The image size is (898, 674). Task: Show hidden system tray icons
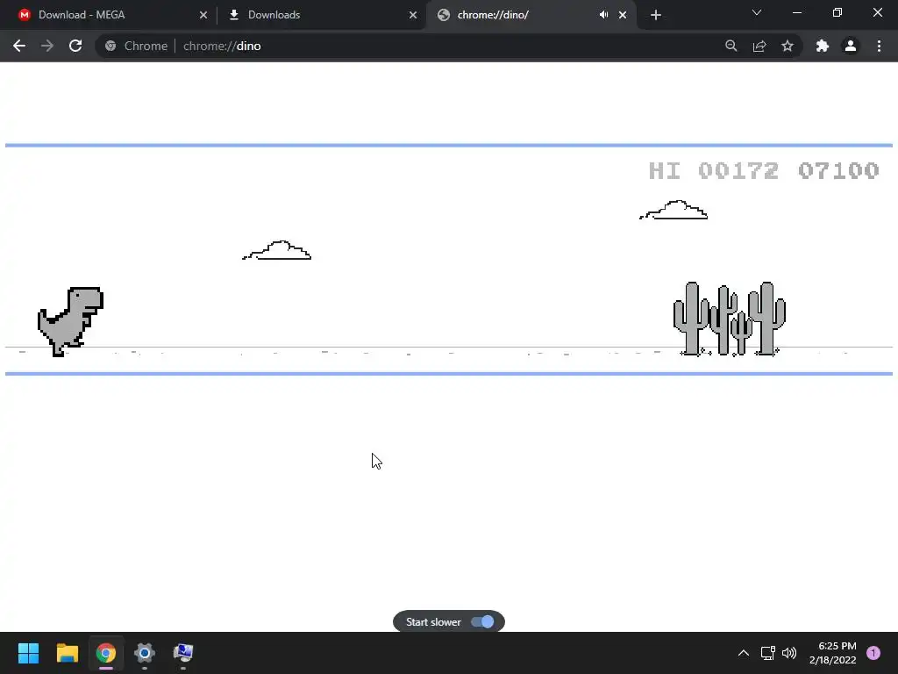[744, 653]
